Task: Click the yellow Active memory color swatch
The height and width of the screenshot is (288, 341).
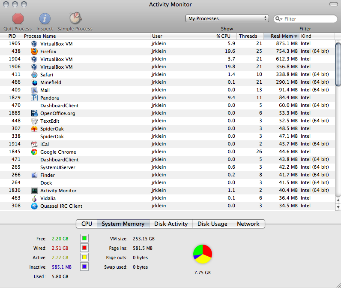Action: point(84,257)
